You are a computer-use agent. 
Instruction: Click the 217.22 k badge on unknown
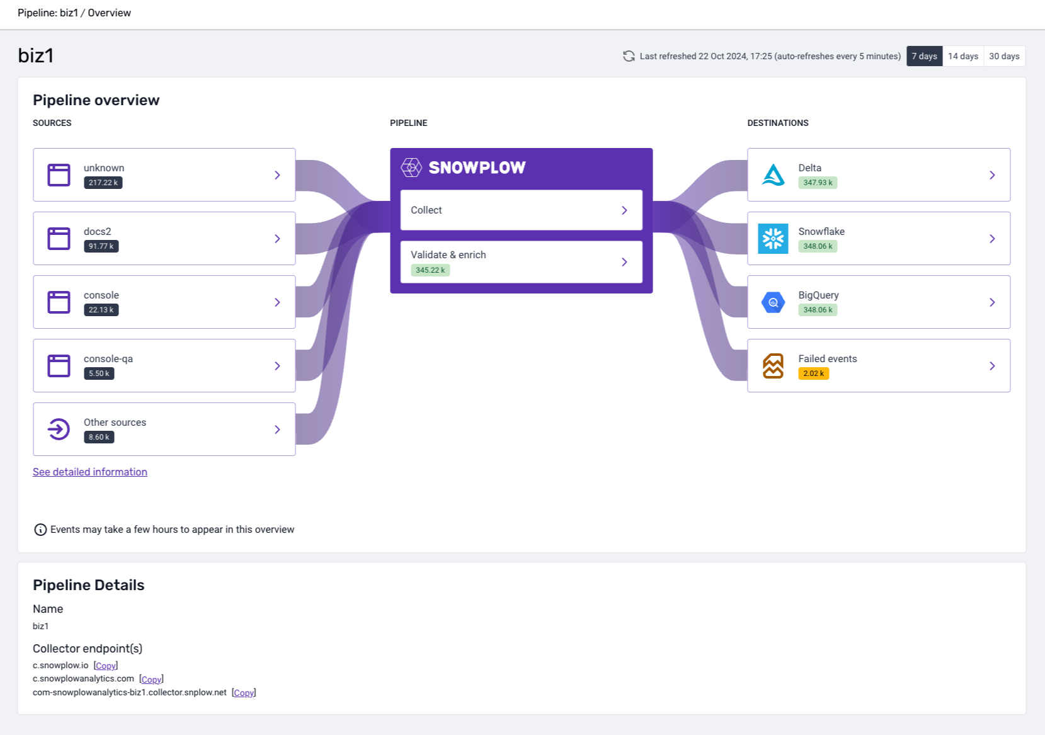pyautogui.click(x=103, y=183)
